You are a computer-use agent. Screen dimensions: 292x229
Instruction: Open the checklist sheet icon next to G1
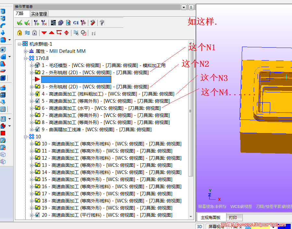(68, 23)
